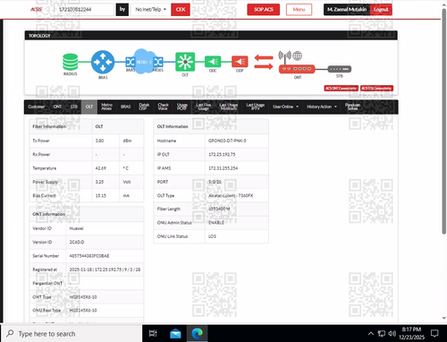Select the active OLT tab
This screenshot has height=342, width=447.
click(x=89, y=107)
